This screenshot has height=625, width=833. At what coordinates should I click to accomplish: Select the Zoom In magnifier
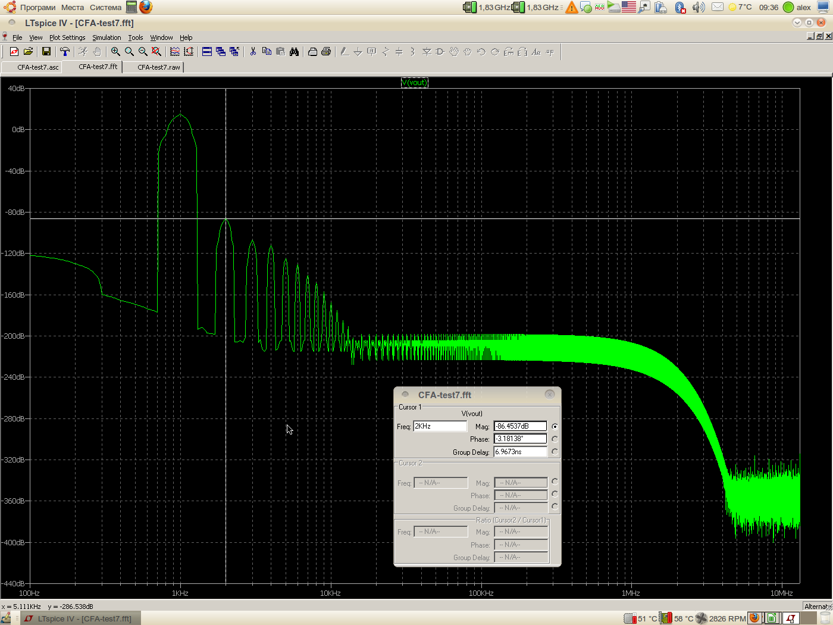pos(115,52)
